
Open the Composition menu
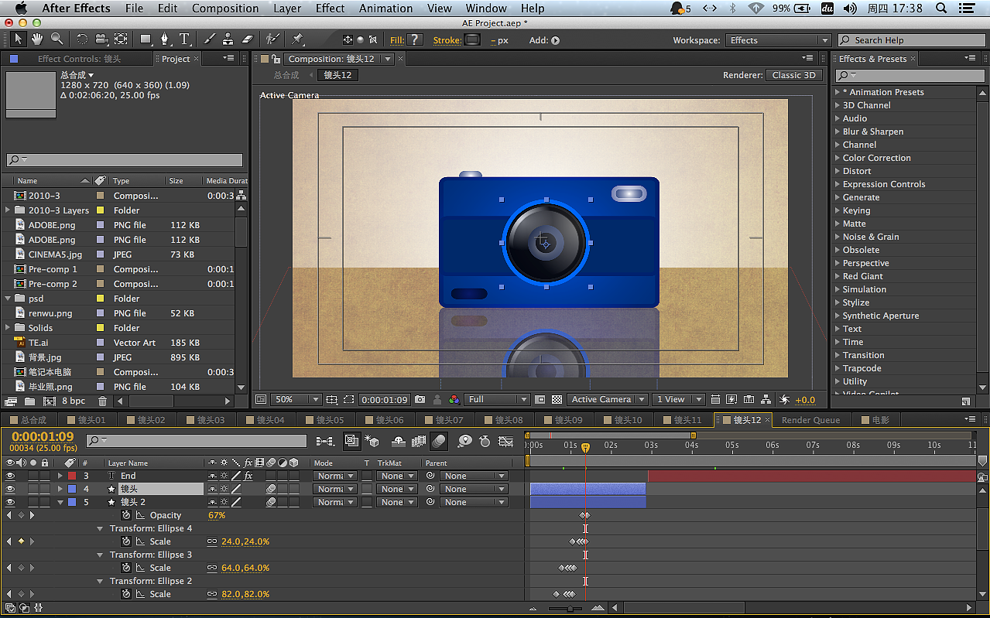tap(225, 9)
